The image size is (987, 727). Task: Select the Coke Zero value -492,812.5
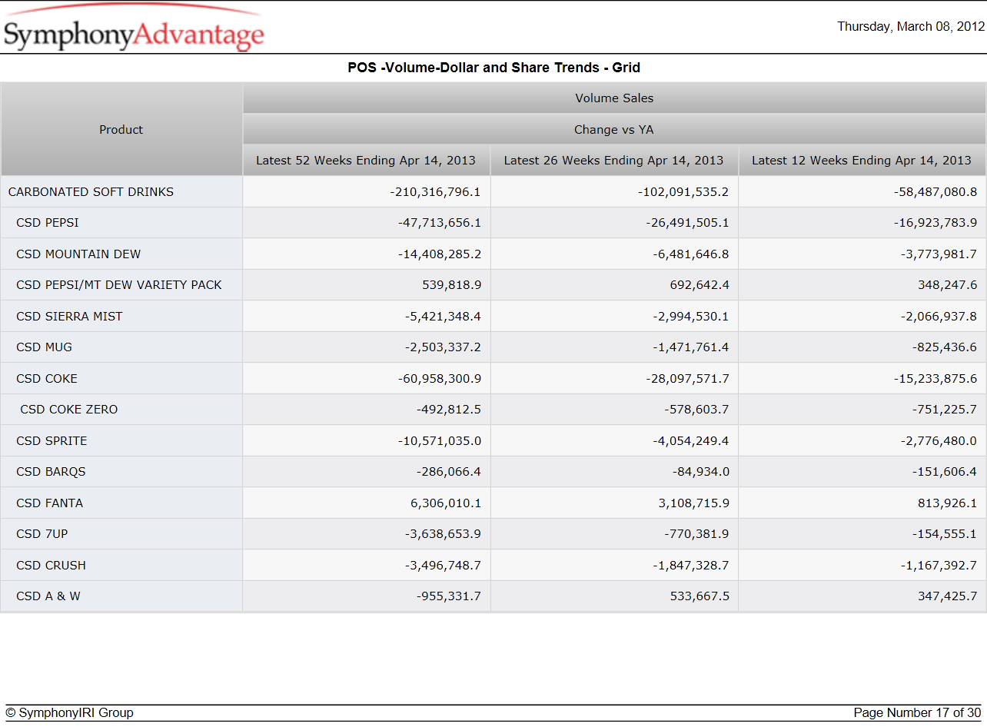(x=449, y=410)
